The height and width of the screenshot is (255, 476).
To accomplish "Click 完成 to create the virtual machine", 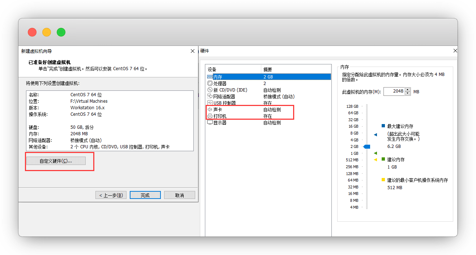I will pyautogui.click(x=145, y=195).
